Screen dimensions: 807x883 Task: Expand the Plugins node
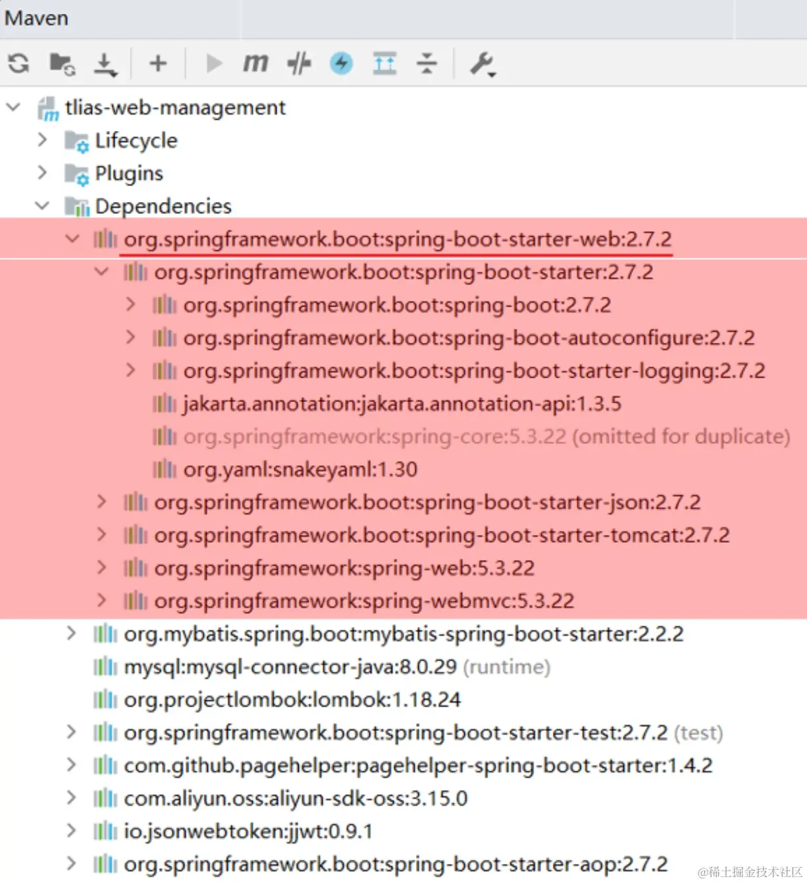coord(43,173)
